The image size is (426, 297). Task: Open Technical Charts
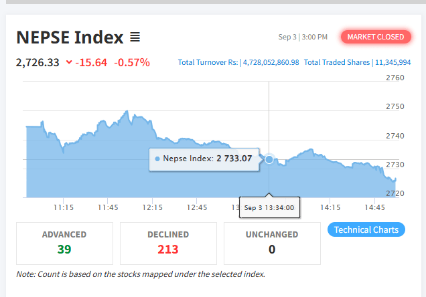tap(366, 229)
